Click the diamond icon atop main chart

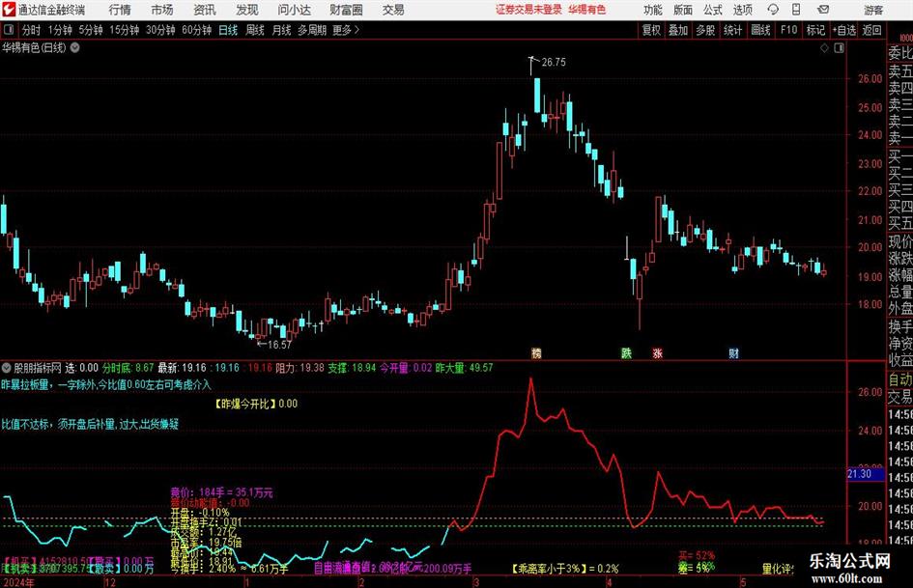(824, 48)
